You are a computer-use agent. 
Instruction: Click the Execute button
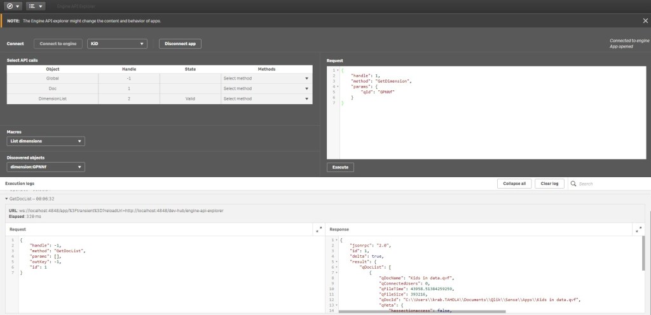tap(341, 168)
